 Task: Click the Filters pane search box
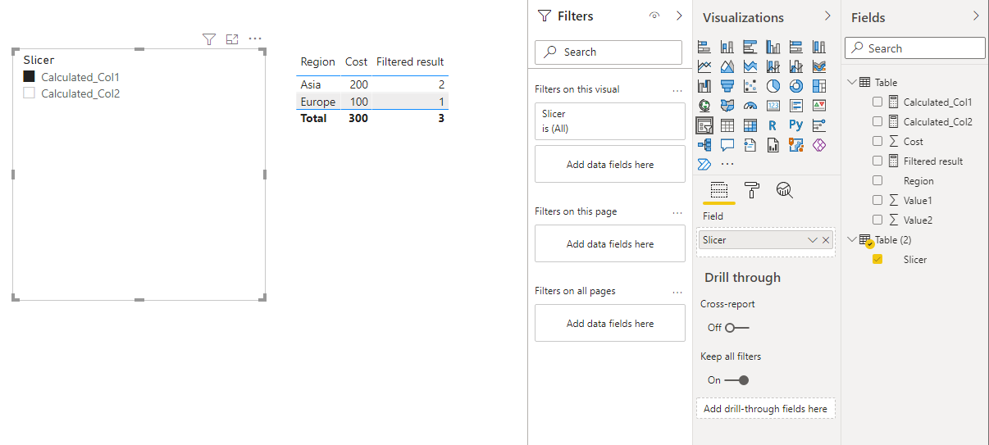pos(608,52)
